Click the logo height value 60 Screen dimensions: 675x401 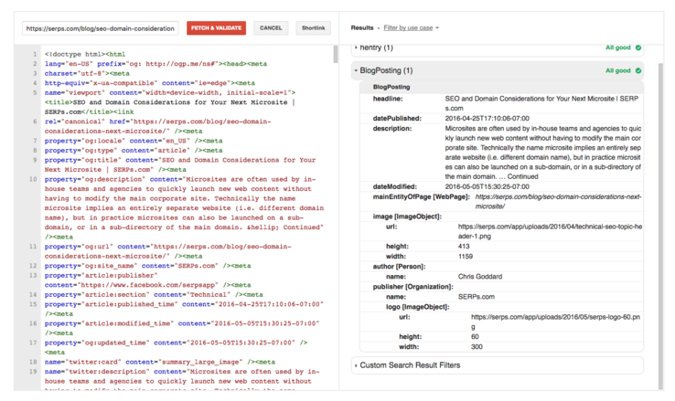(475, 337)
